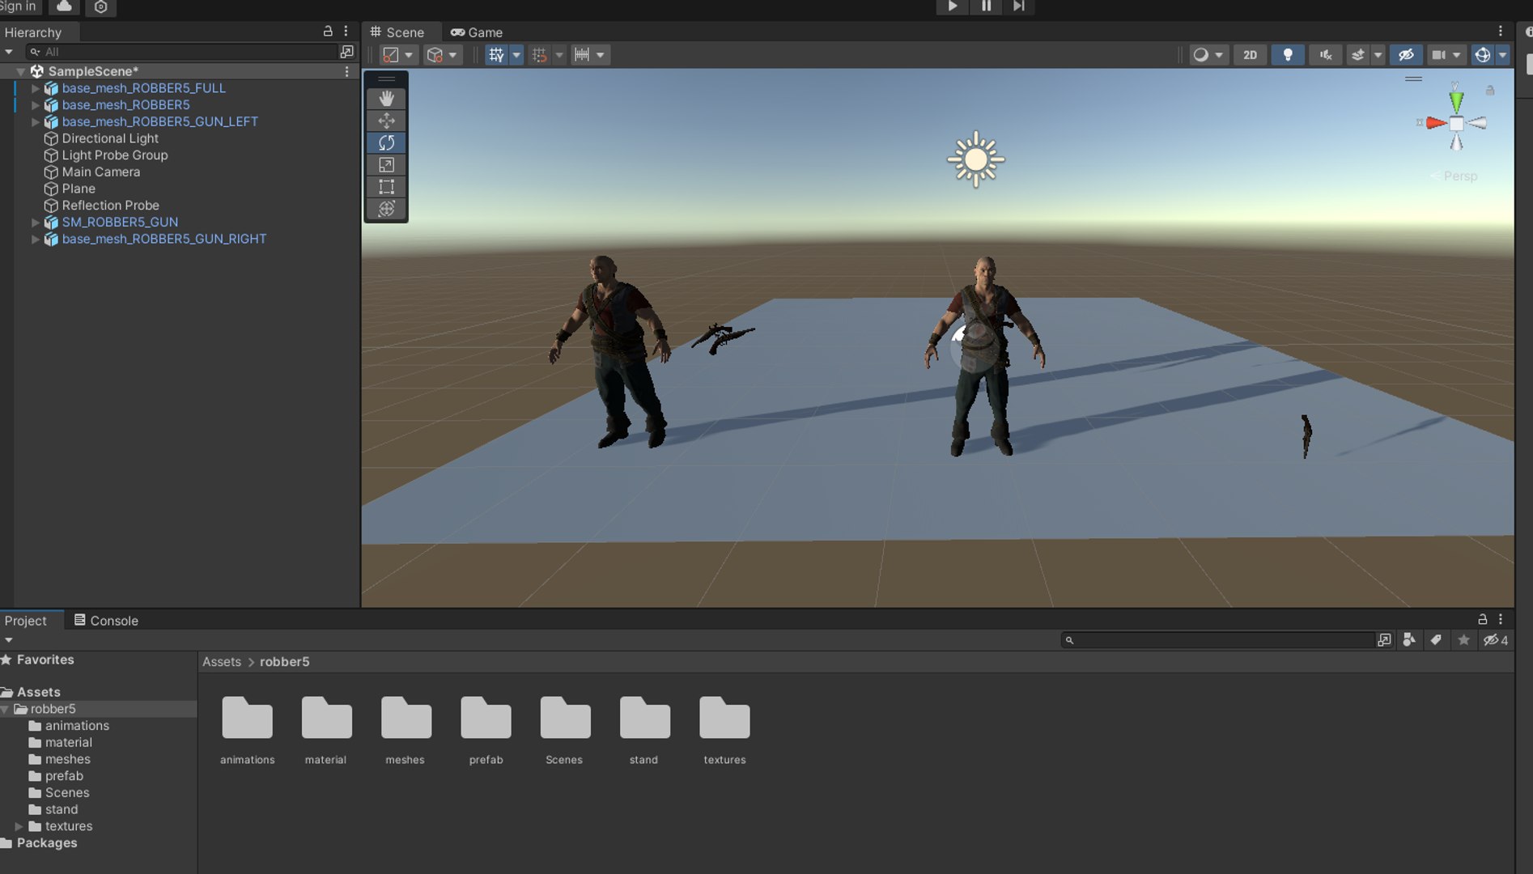Click the Step frame button

(1019, 6)
